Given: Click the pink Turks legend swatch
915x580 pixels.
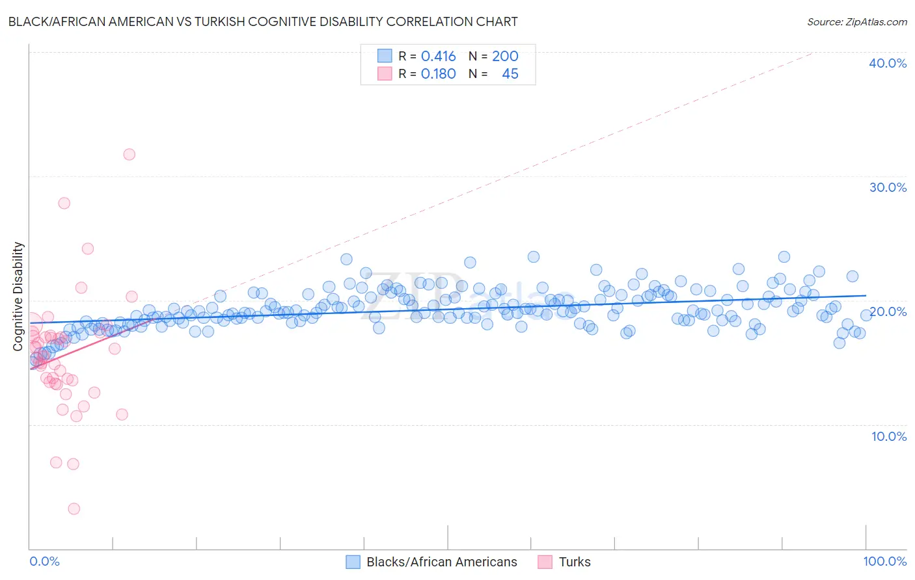Looking at the screenshot, I should click(545, 562).
